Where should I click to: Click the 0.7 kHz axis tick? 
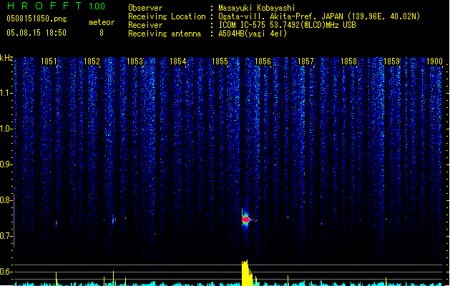[x=6, y=236]
